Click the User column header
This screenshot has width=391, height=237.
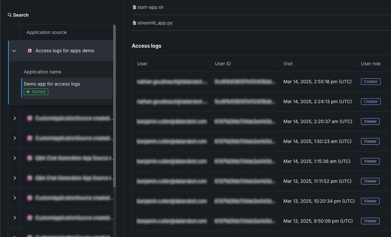(x=143, y=64)
